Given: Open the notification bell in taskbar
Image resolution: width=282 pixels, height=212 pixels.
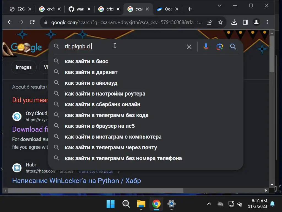Looking at the screenshot, I should (272, 204).
